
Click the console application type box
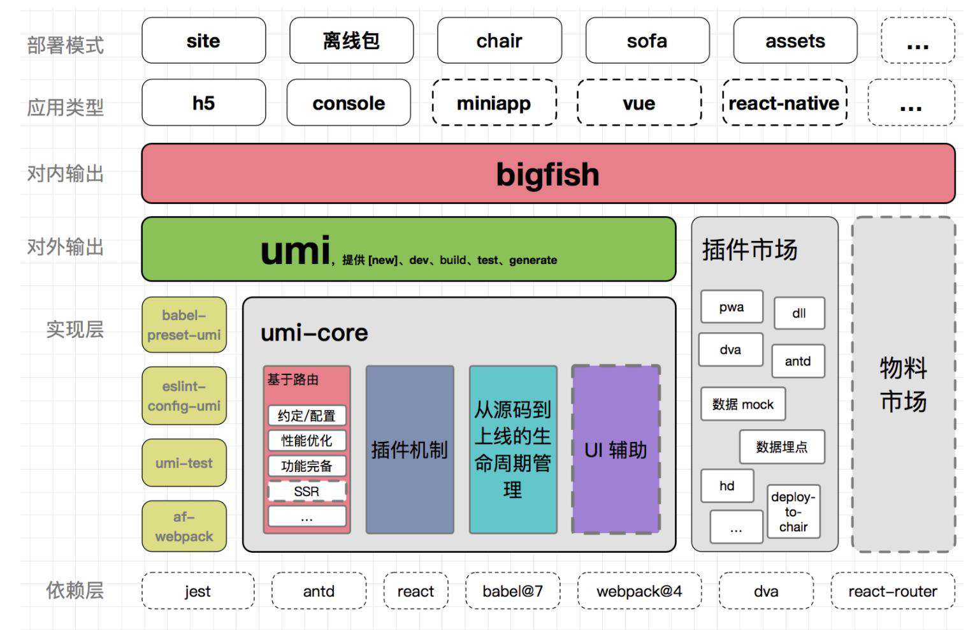pyautogui.click(x=349, y=102)
